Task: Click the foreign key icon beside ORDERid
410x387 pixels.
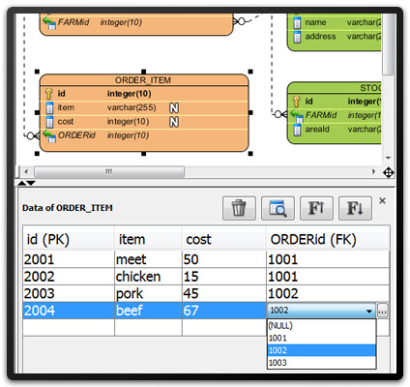Action: point(49,136)
